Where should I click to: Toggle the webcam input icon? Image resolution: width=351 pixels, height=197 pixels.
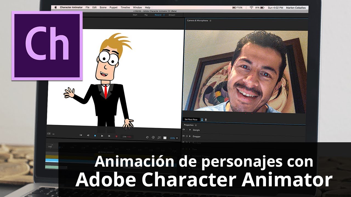pyautogui.click(x=202, y=120)
